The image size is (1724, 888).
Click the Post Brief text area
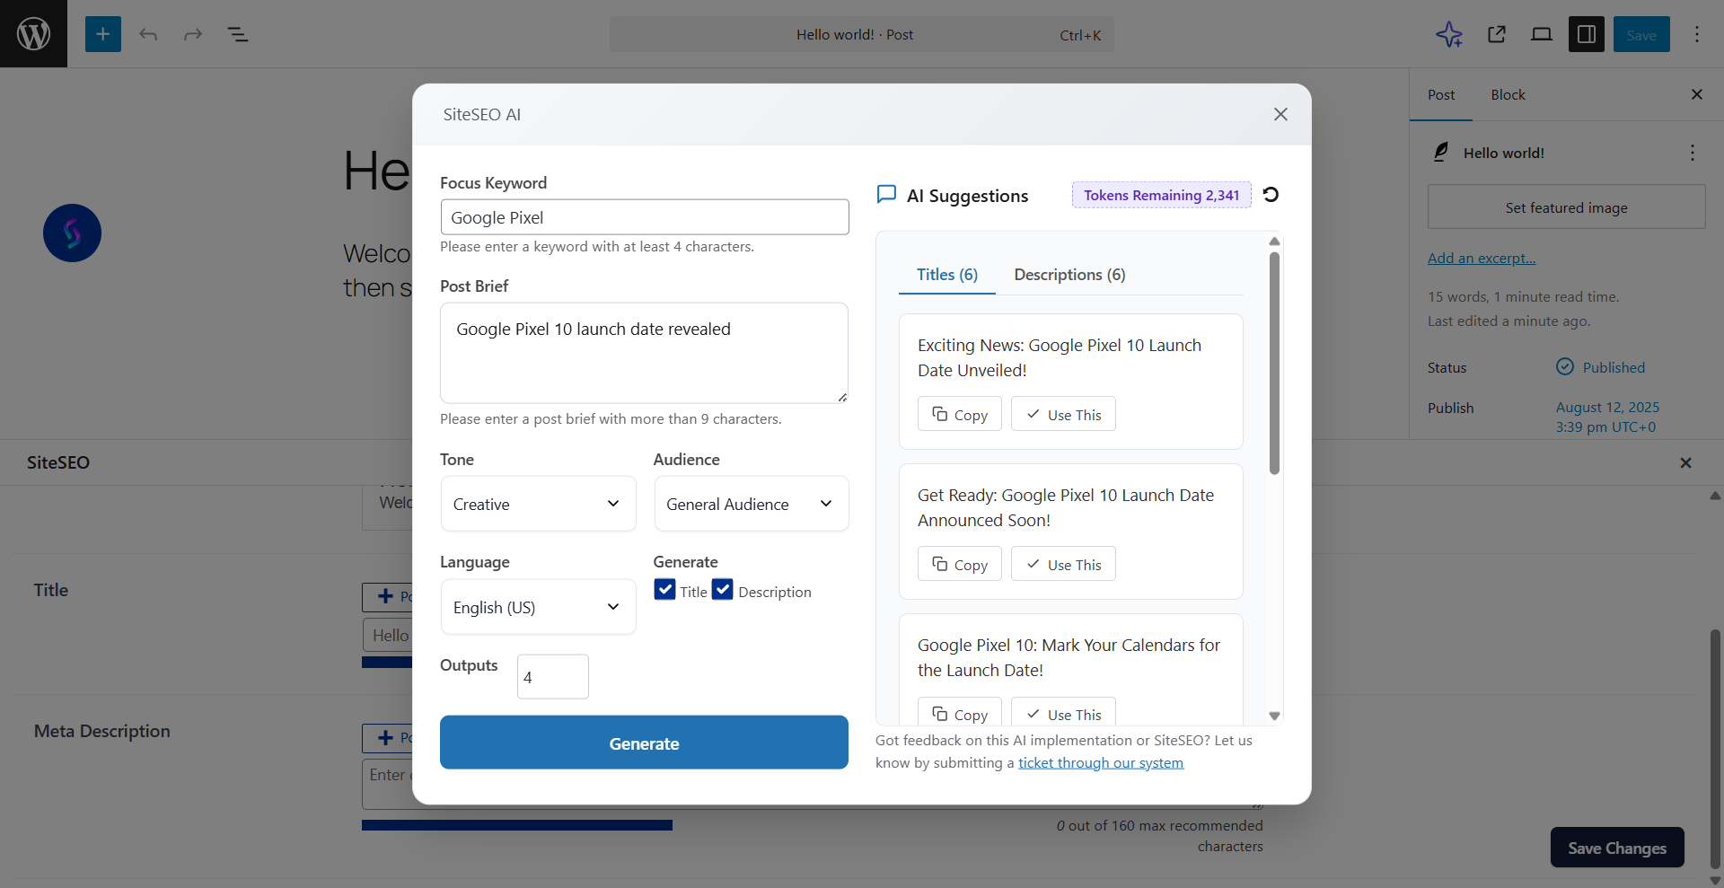point(644,353)
